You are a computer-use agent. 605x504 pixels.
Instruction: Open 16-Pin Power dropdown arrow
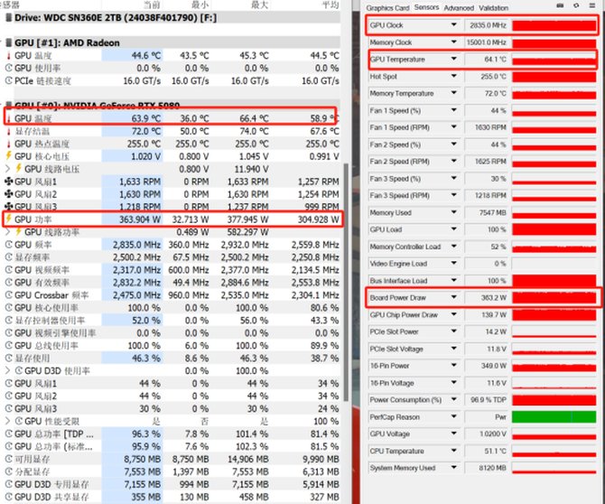453,366
